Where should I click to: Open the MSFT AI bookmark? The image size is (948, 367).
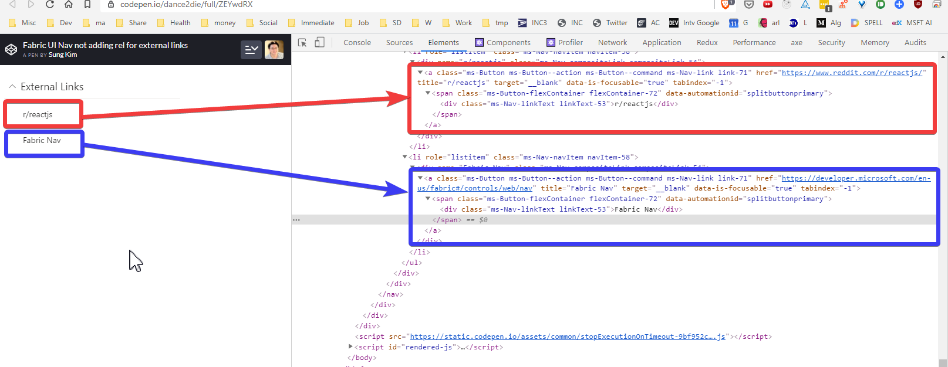click(912, 23)
